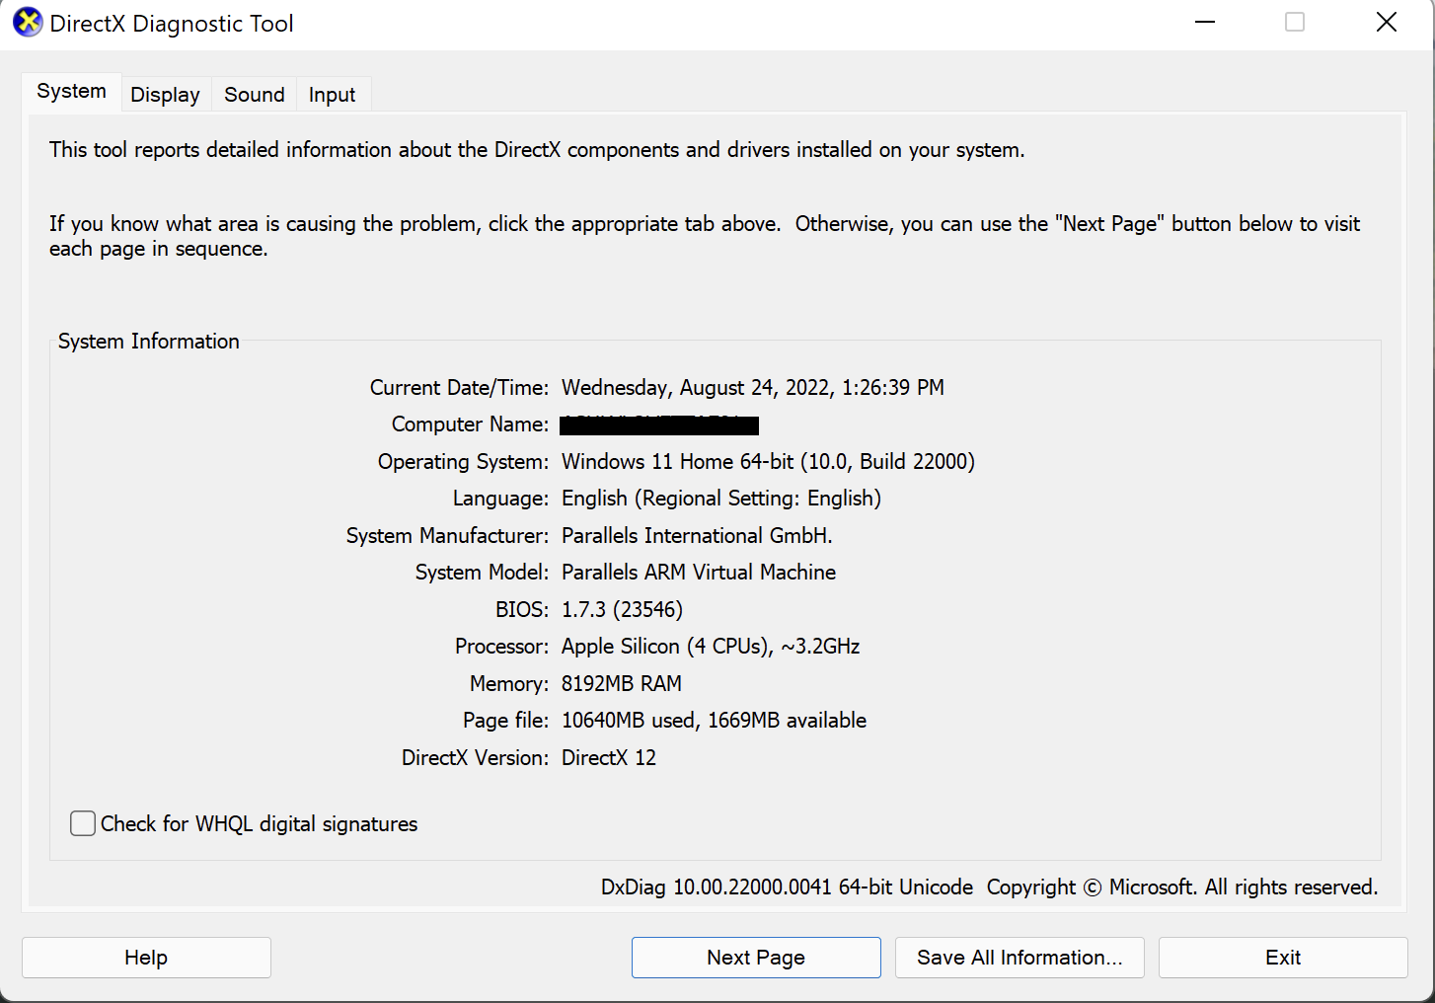Screen dimensions: 1435x1003
Task: Open the Display tab
Action: point(165,95)
